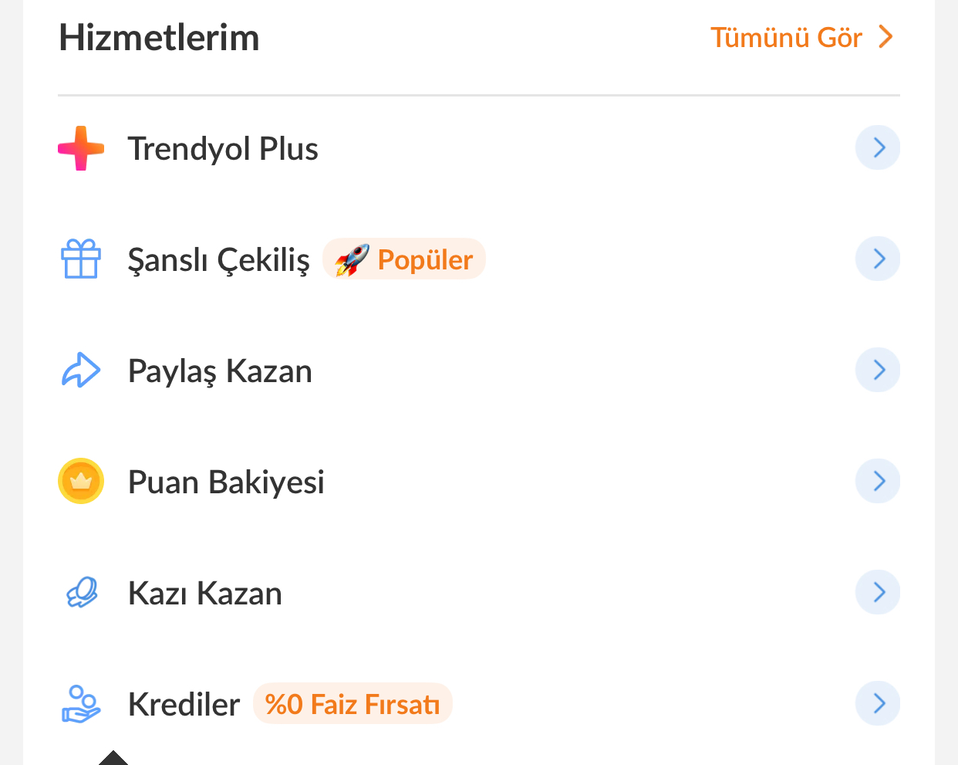
Task: Select the Paylaş Kazan menu entry
Action: (479, 371)
